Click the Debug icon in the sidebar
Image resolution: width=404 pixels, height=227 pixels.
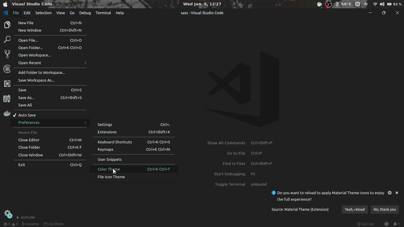pos(7,69)
